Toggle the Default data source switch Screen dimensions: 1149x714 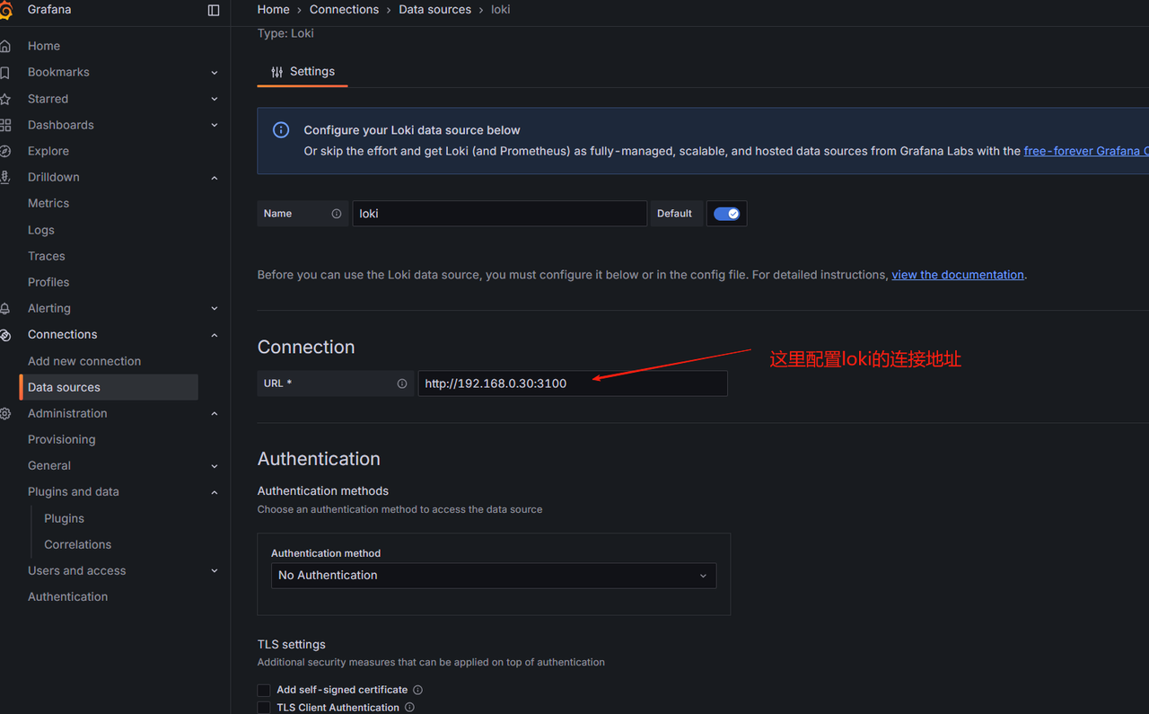726,214
